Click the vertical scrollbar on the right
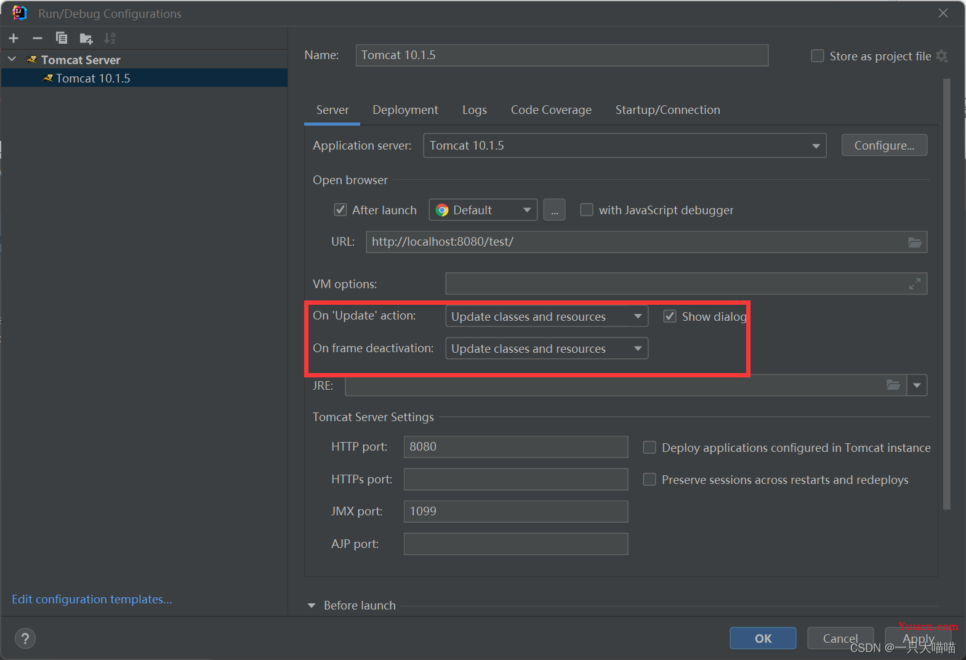This screenshot has width=966, height=660. (947, 294)
